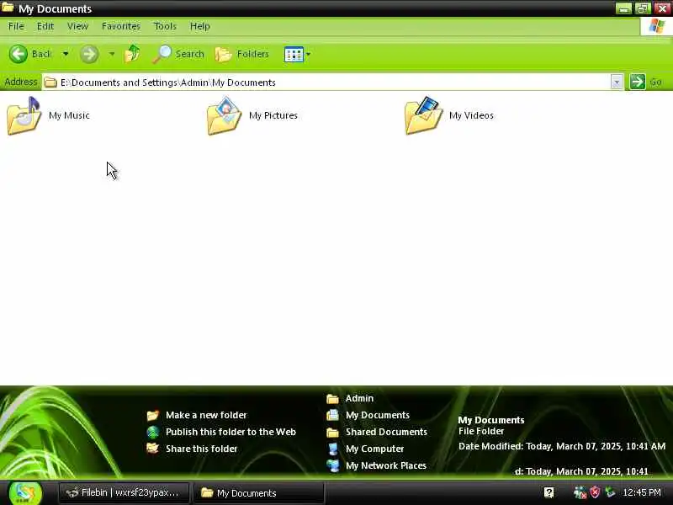Open My Documents link in Other Places
Screen dimensions: 673x505
click(378, 415)
